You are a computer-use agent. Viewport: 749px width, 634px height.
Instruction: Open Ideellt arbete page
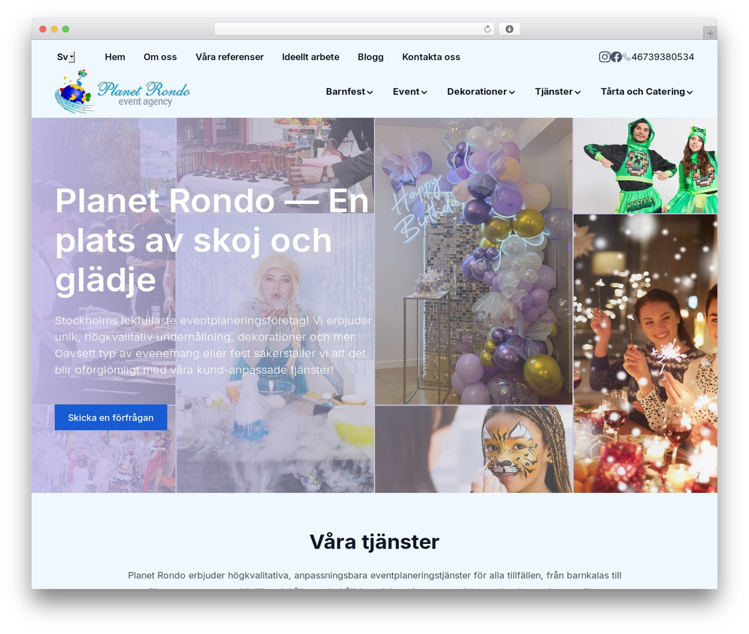311,57
